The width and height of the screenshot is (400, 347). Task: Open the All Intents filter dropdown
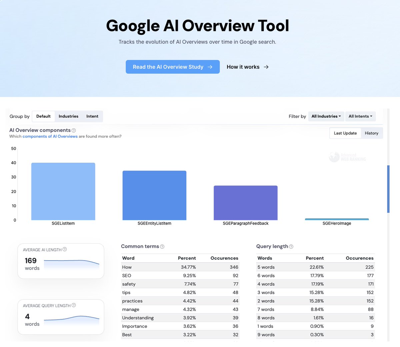tap(360, 116)
